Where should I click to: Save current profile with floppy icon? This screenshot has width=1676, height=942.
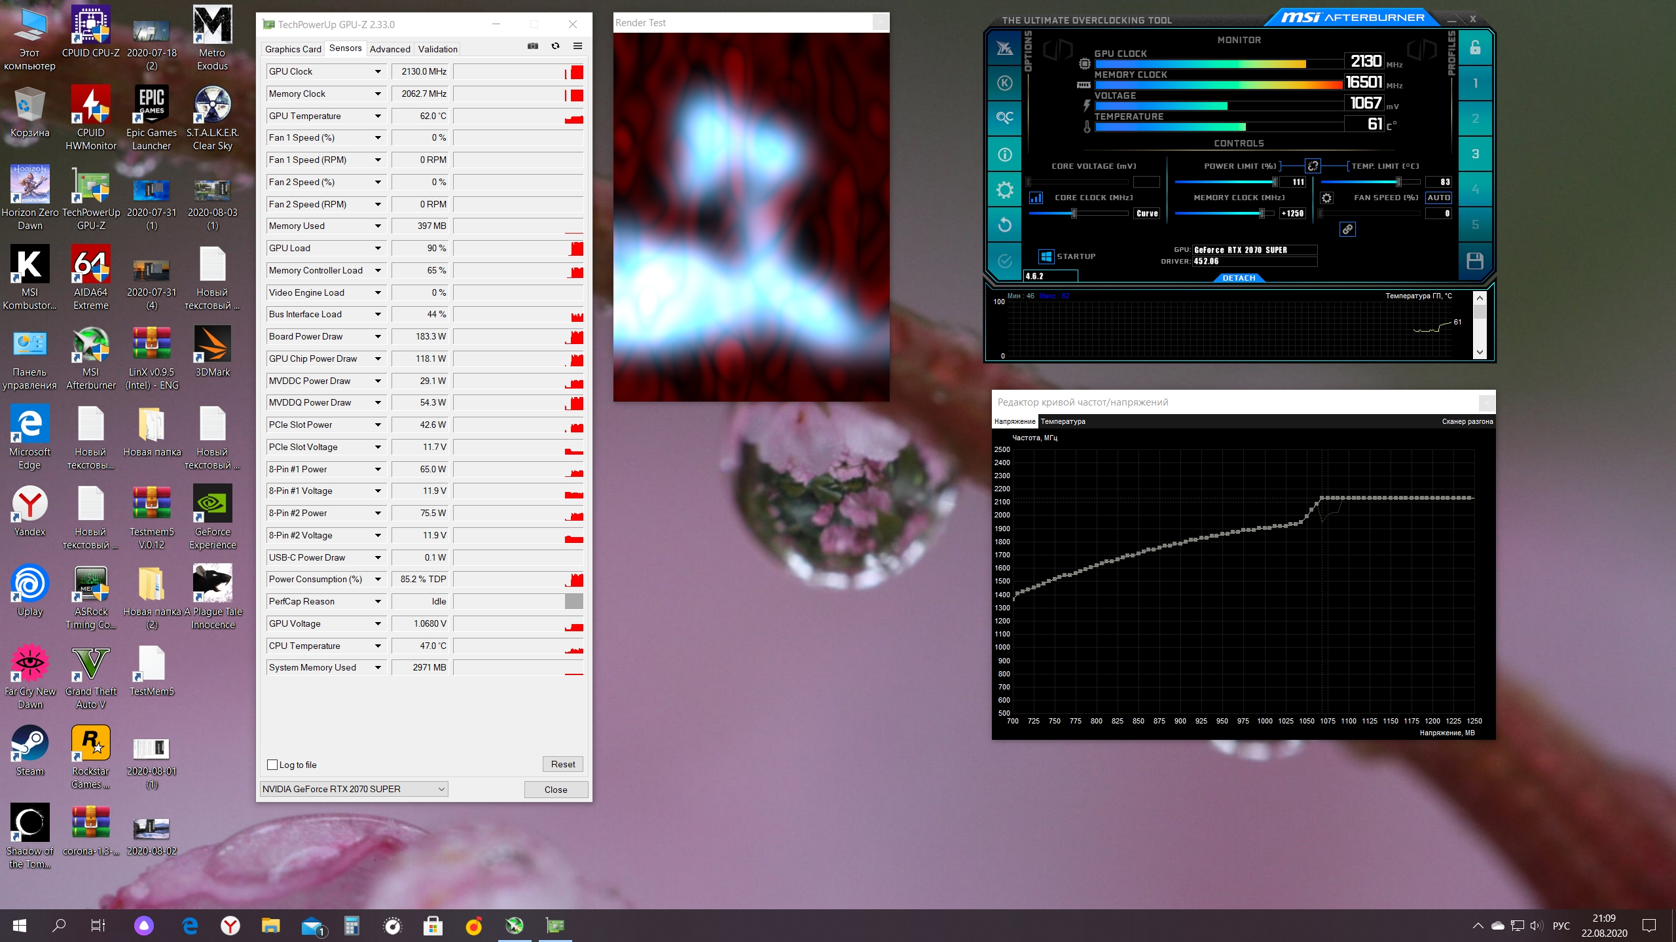[1475, 261]
